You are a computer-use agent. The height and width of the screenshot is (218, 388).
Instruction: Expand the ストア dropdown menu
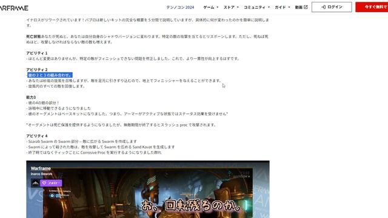(x=231, y=7)
